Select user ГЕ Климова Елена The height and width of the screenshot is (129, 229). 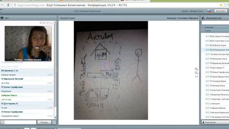point(218,81)
